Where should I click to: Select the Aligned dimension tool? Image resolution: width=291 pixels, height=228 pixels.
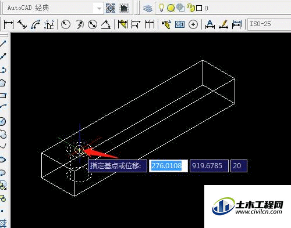22,24
